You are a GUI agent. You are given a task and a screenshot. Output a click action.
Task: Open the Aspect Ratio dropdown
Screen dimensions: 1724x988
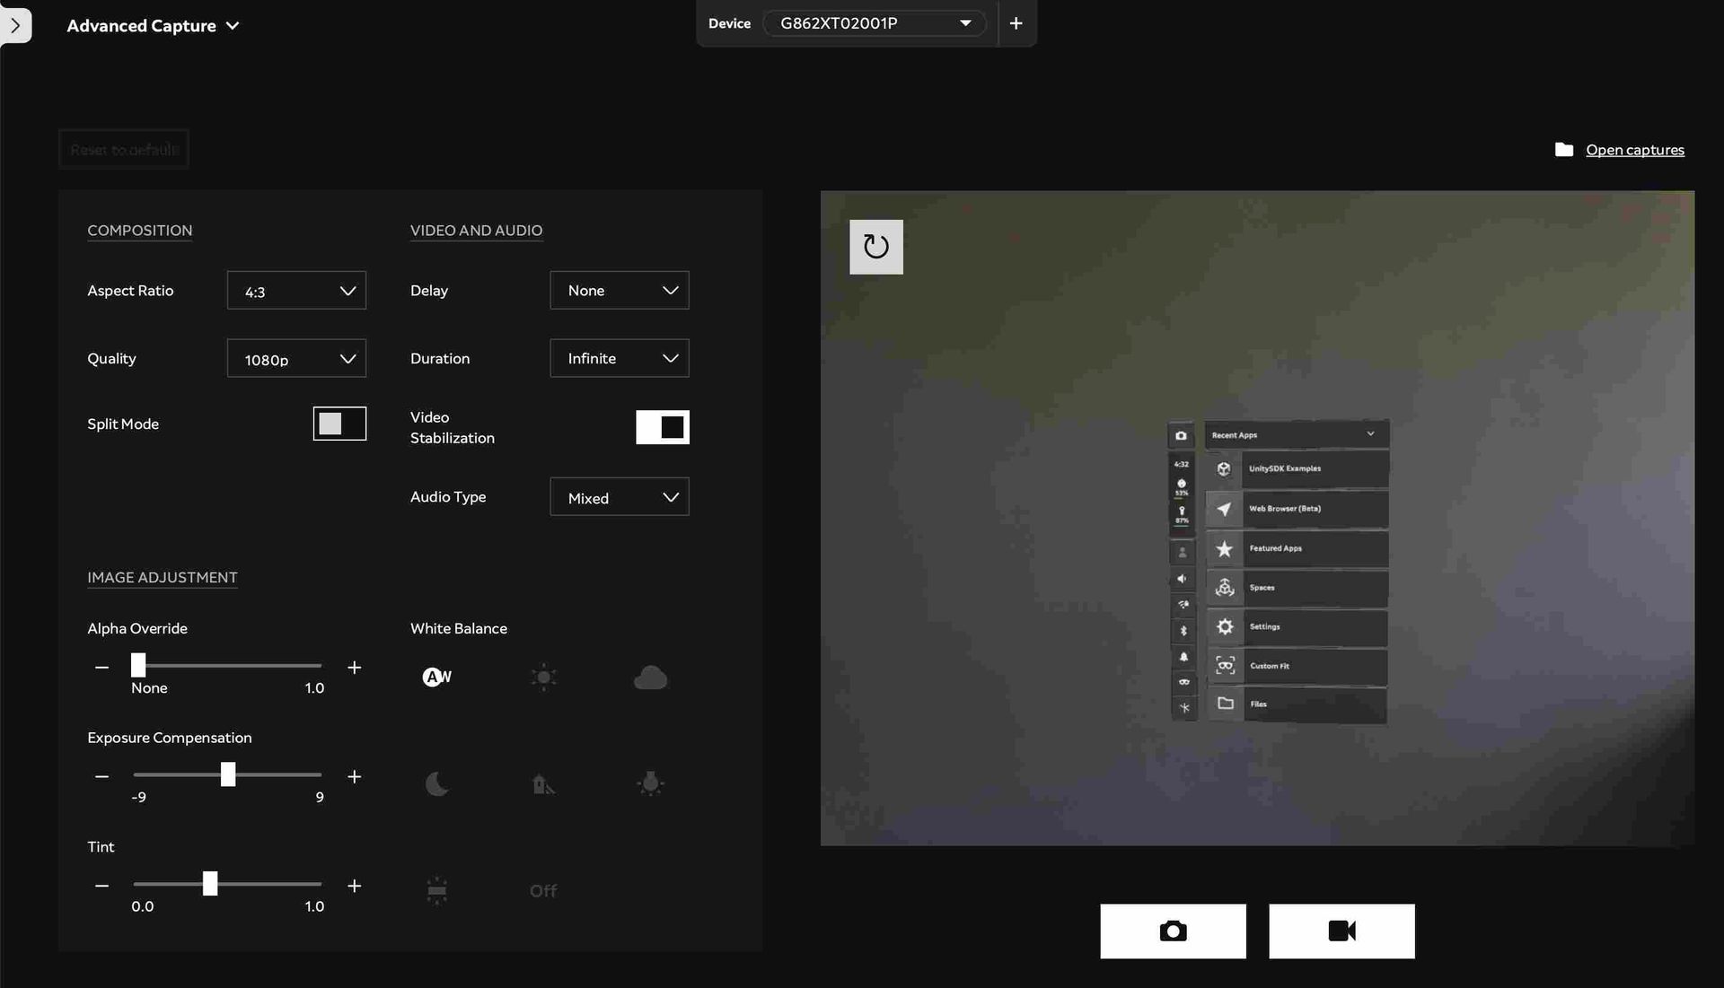(x=296, y=290)
